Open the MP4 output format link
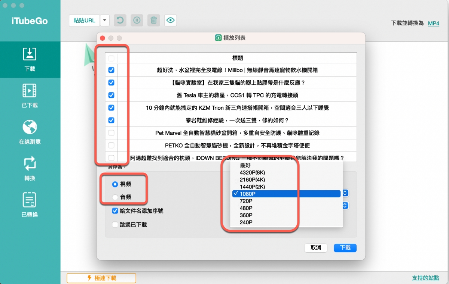The image size is (449, 284). [x=434, y=23]
